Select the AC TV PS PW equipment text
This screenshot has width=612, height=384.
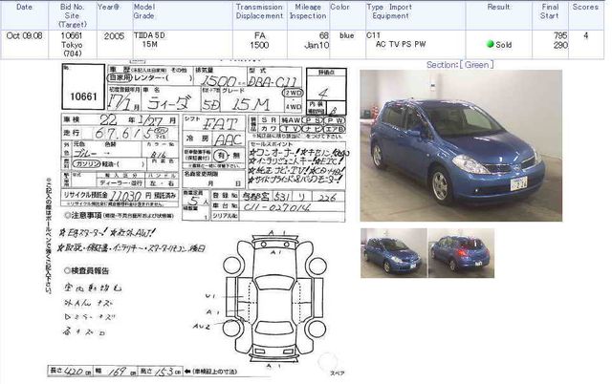[401, 45]
